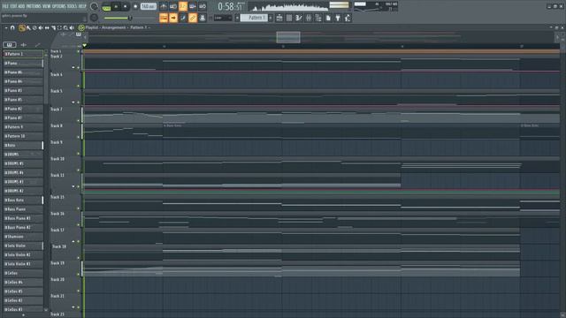Toggle the loop recording icon
This screenshot has width=566, height=318.
[203, 6]
